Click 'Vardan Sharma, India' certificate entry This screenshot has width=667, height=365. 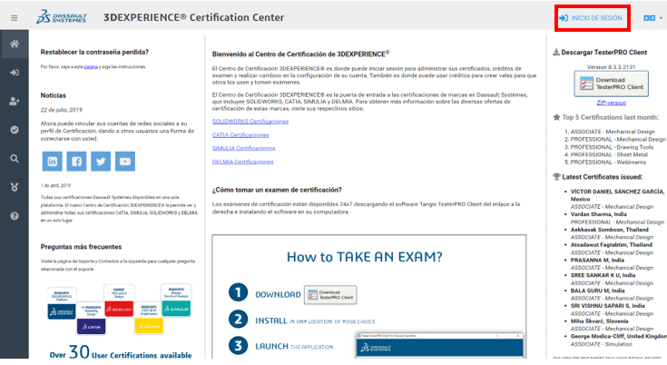tap(599, 214)
